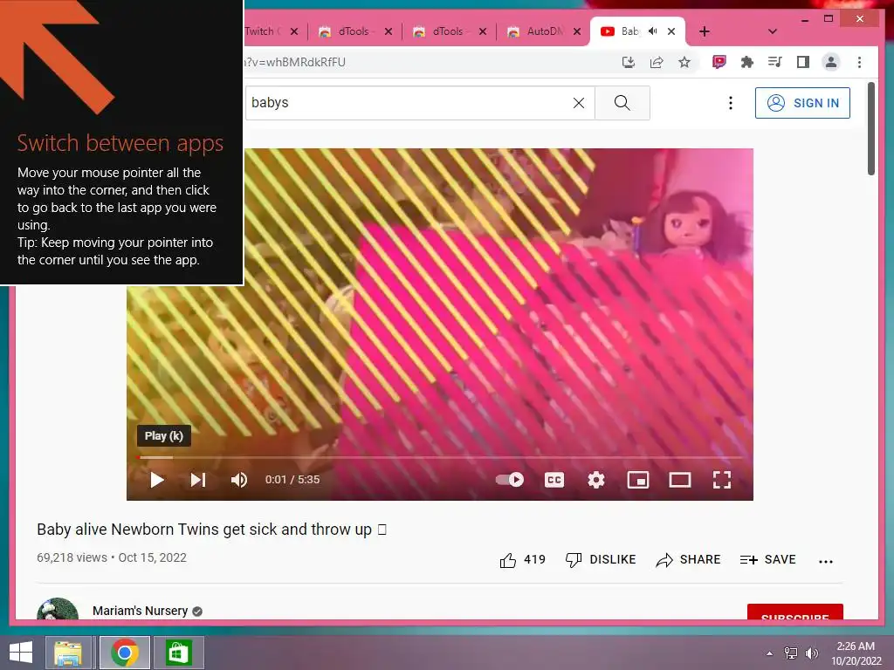Bookmark this page with star
This screenshot has height=670, width=894.
(x=684, y=62)
